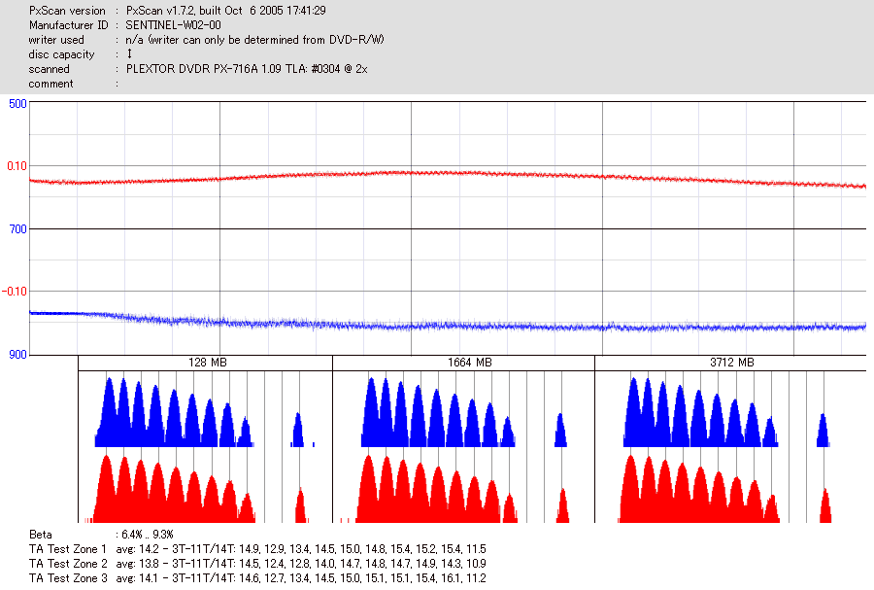Click the red 0.10 axis label
Screen dimensions: 874x590
[17, 166]
